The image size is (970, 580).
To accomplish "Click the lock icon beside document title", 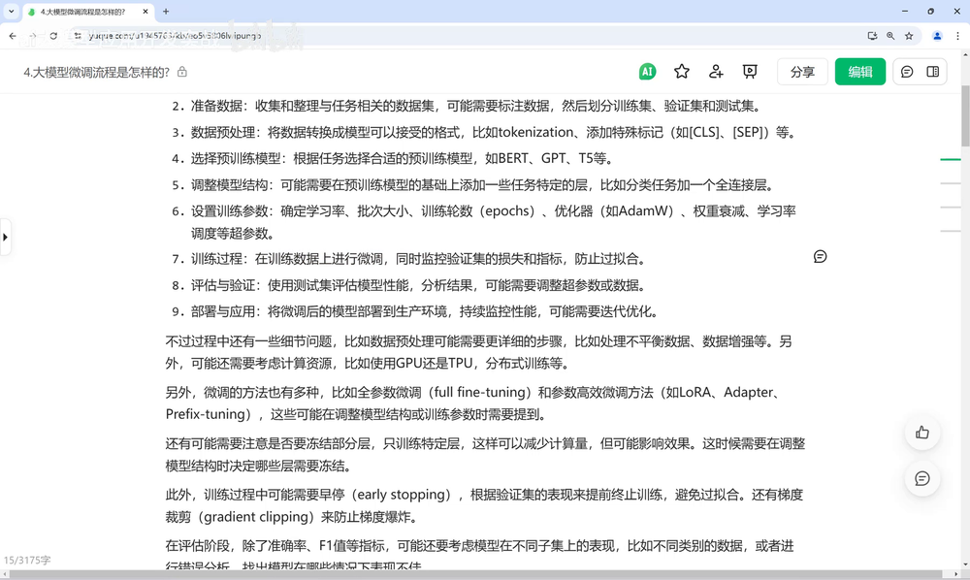I will [x=182, y=72].
